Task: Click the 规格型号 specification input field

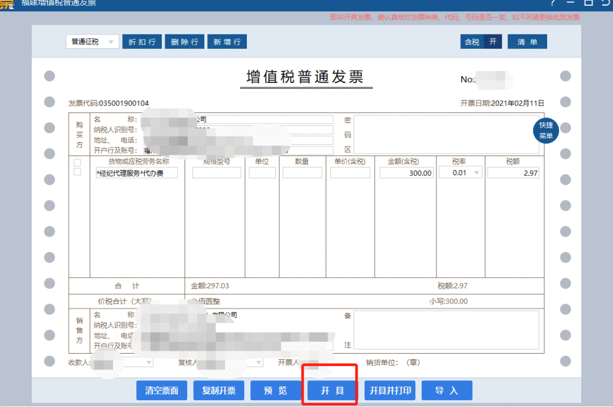Action: coord(217,173)
